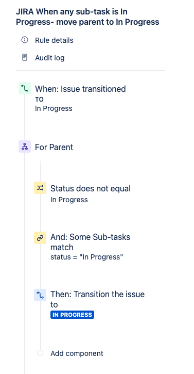
Task: Click the Add component link
Action: [77, 353]
